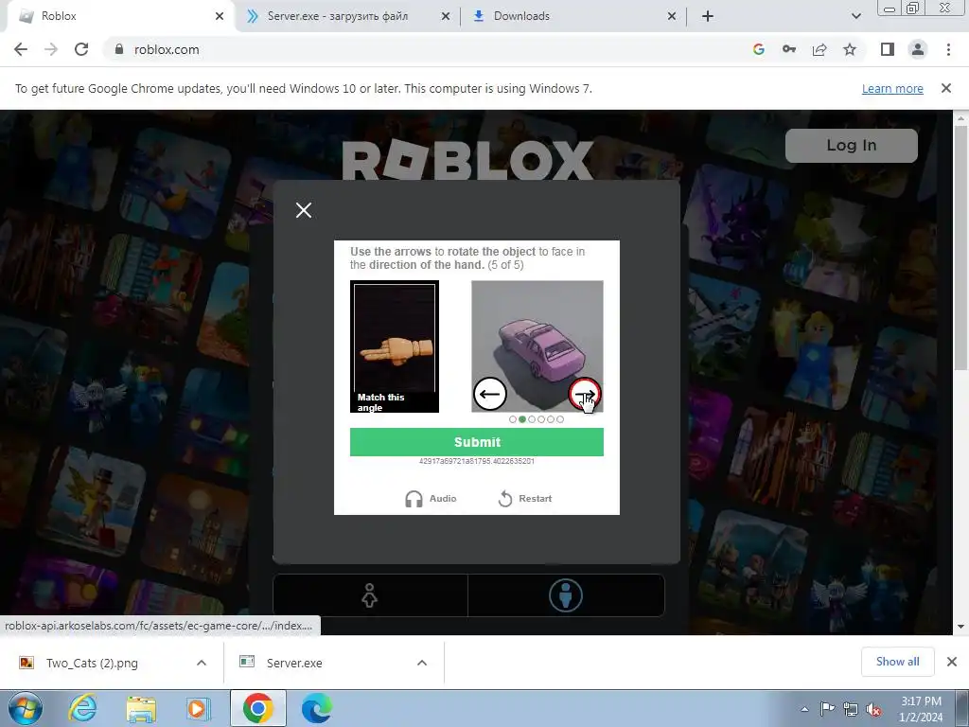Viewport: 969px width, 727px height.
Task: Click the vertical scrollbar thumb
Action: click(961, 247)
